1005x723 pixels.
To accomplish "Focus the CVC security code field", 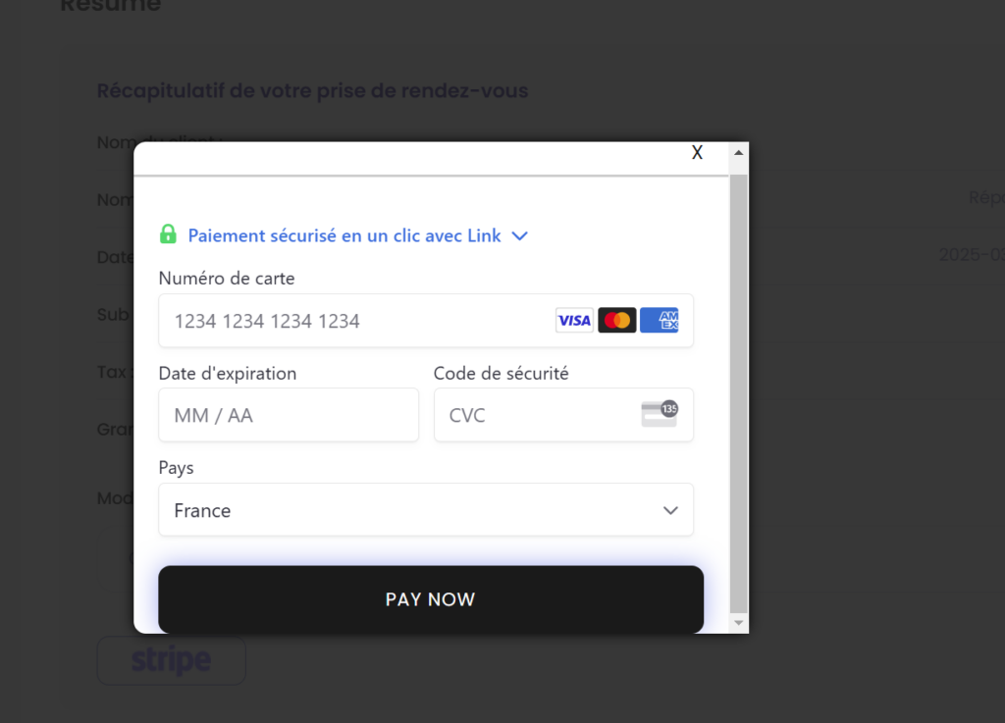I will coord(564,415).
